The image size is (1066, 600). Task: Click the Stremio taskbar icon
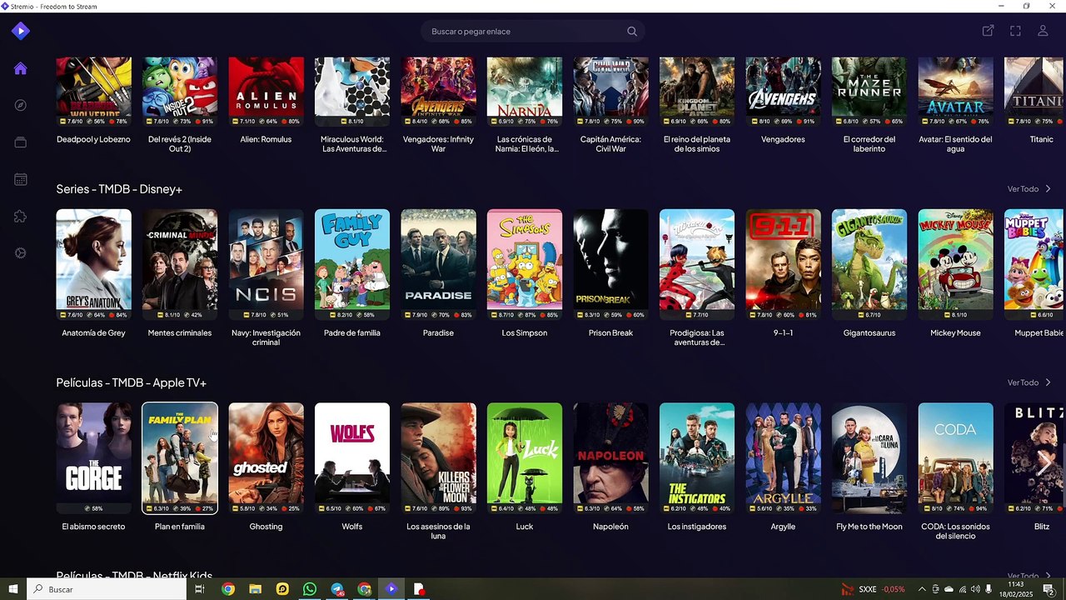391,589
